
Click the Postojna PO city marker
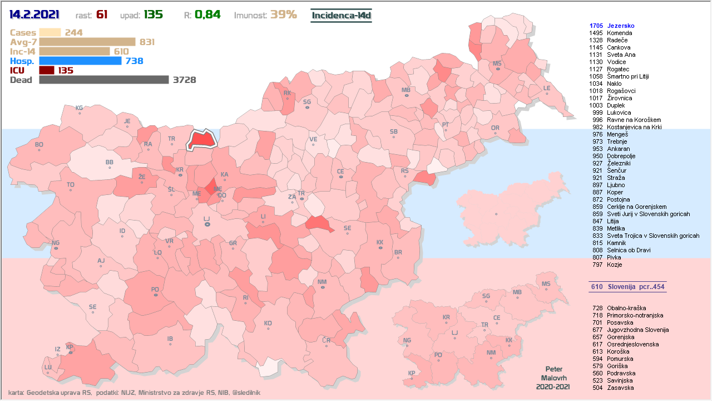[x=155, y=295]
